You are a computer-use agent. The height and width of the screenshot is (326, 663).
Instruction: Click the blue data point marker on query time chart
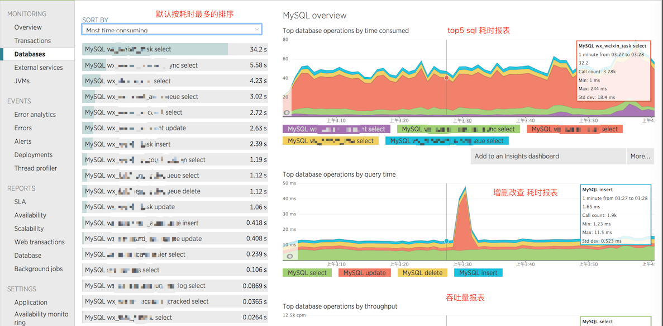[446, 241]
